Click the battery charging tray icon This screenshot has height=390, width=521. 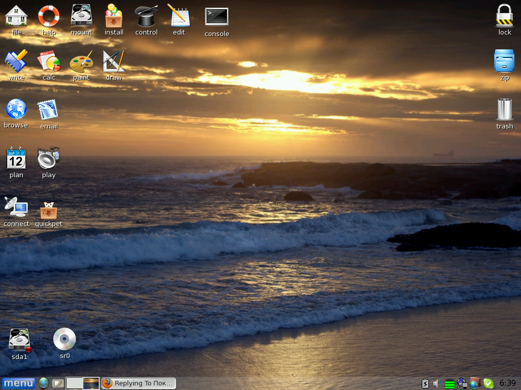click(x=425, y=384)
